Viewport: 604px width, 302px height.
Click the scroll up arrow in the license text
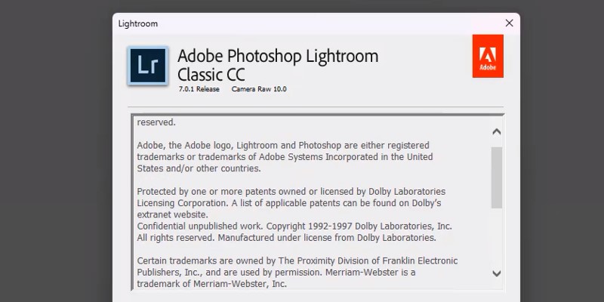[x=496, y=131]
